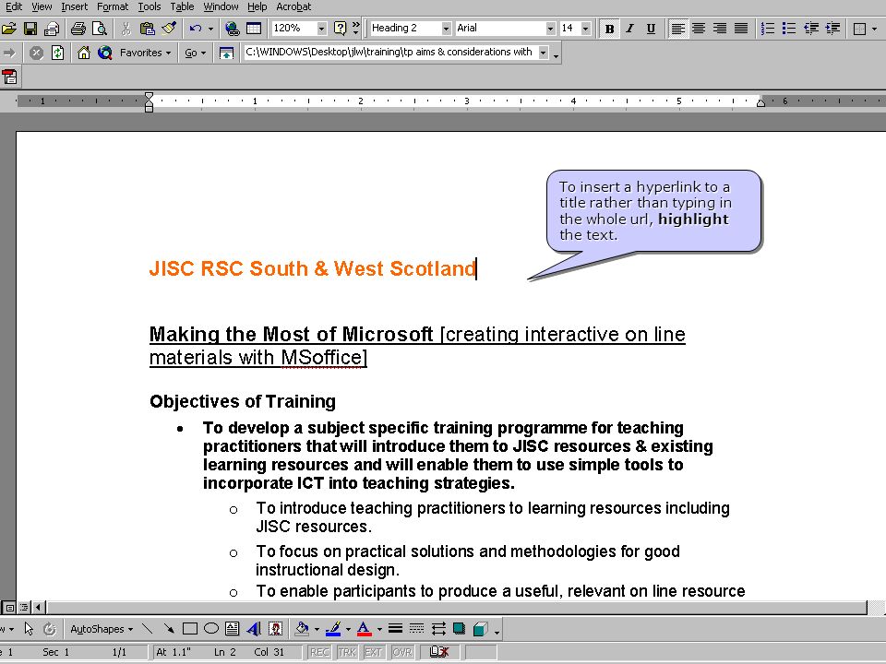The image size is (886, 664).
Task: Click the Web toolbar Refresh icon
Action: point(57,53)
